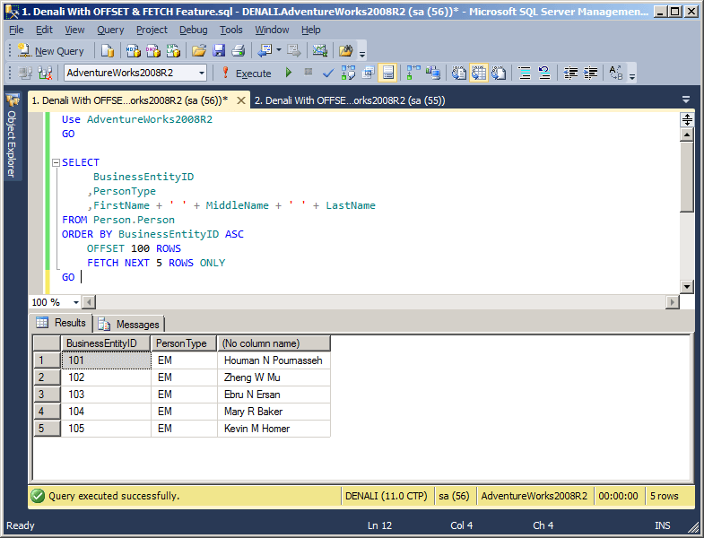Click the New Query button
The width and height of the screenshot is (704, 538).
coord(49,51)
